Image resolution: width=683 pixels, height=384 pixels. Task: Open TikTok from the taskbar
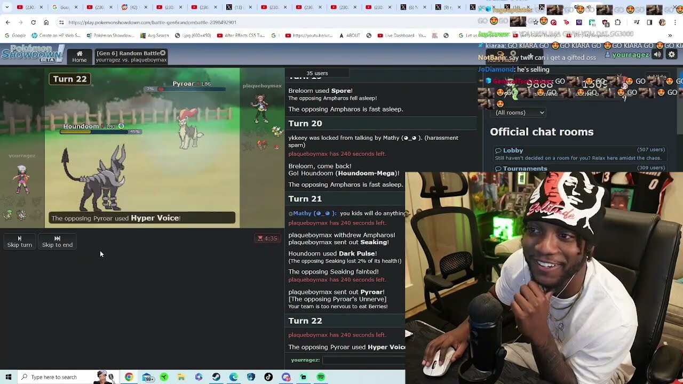click(x=268, y=377)
